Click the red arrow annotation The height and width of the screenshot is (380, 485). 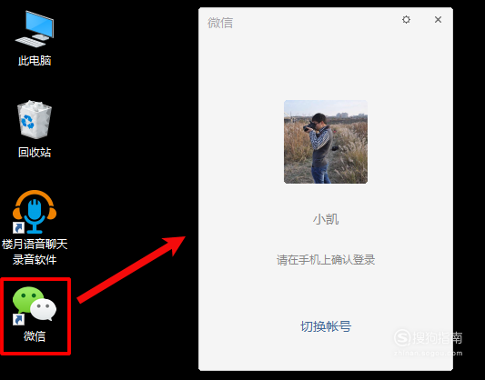pos(131,269)
